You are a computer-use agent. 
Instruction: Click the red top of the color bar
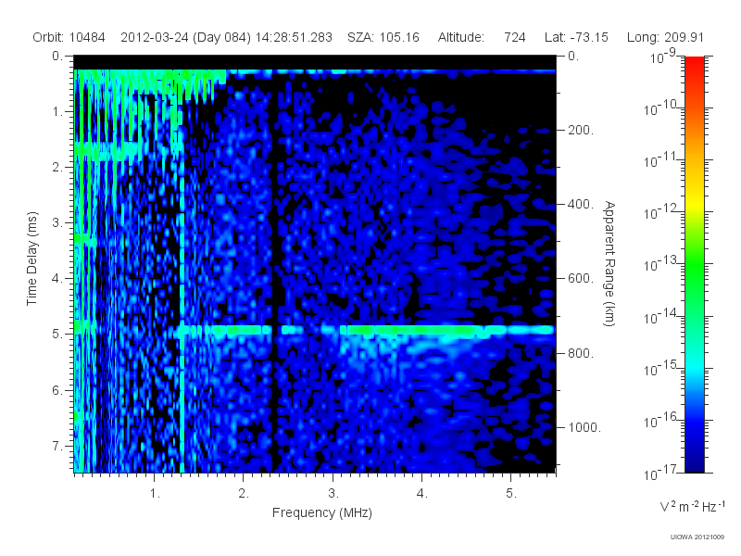coord(694,66)
